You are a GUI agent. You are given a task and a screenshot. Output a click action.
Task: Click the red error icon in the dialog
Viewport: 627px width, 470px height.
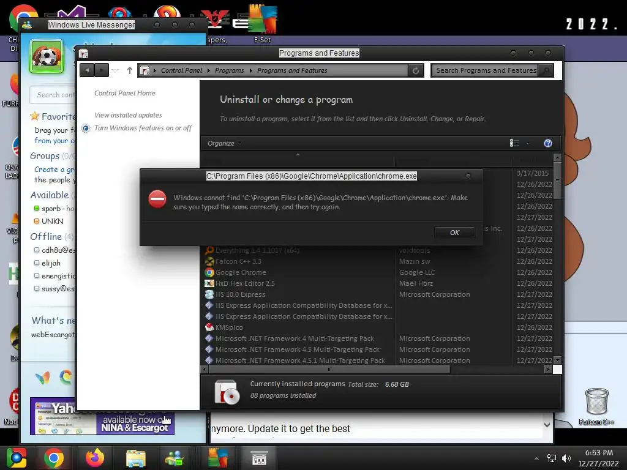tap(157, 199)
